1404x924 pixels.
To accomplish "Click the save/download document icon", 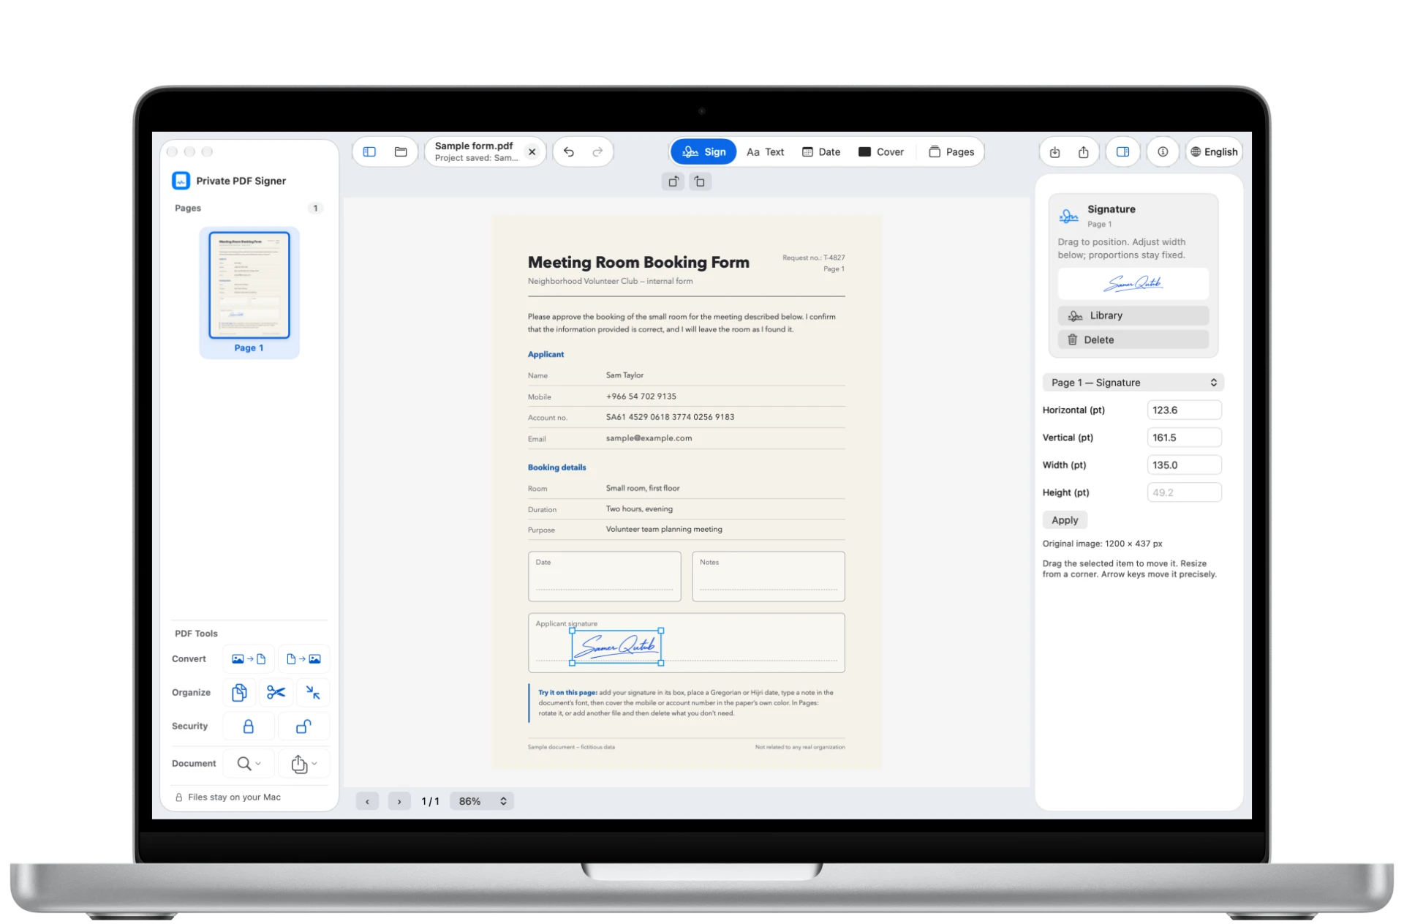I will [x=1054, y=152].
